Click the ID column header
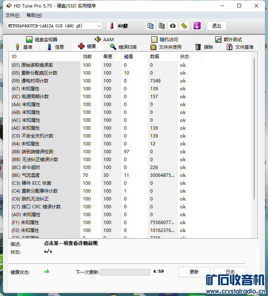268x296 pixels. (45, 57)
